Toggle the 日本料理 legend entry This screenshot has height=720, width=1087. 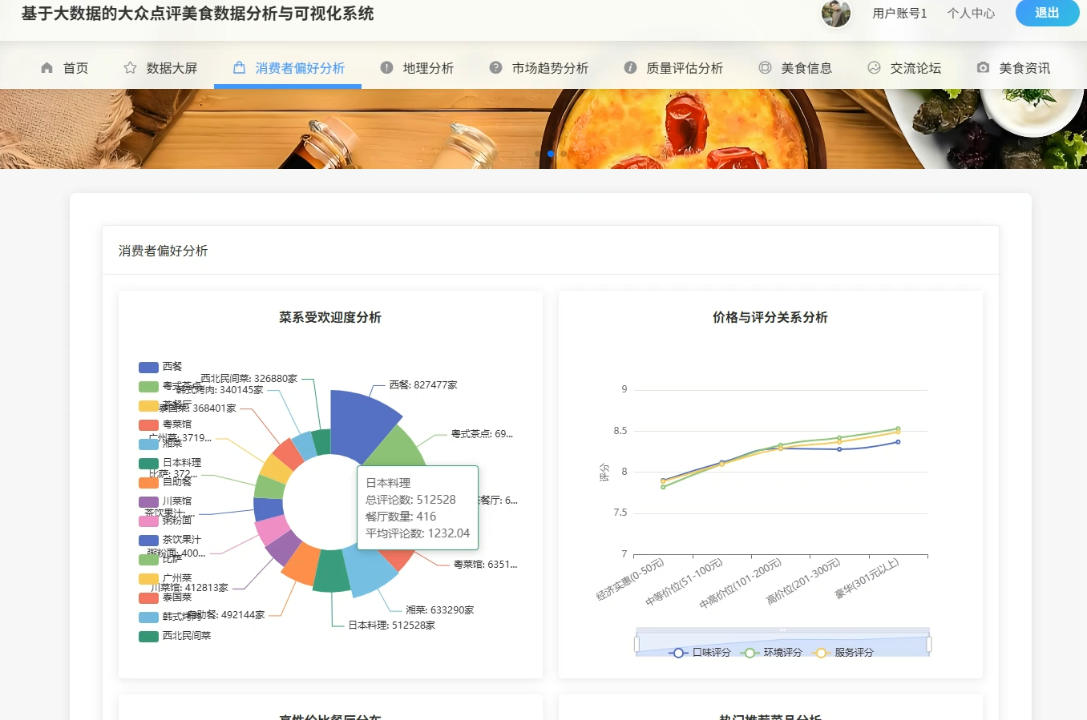click(180, 462)
